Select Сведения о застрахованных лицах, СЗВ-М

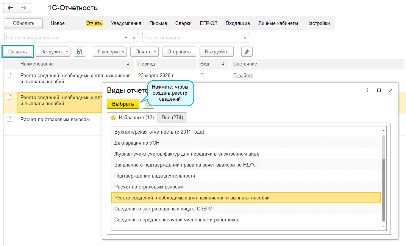coord(246,209)
